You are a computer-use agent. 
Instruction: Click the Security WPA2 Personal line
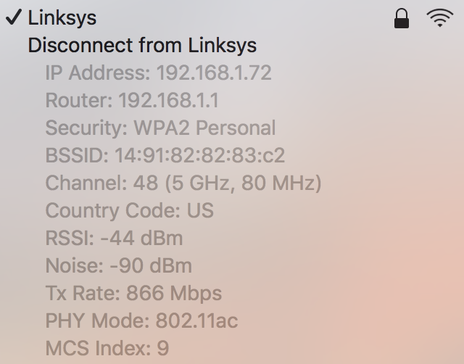tap(160, 128)
